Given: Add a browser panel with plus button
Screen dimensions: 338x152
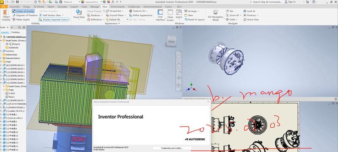Looking at the screenshot, I should [x=12, y=27].
